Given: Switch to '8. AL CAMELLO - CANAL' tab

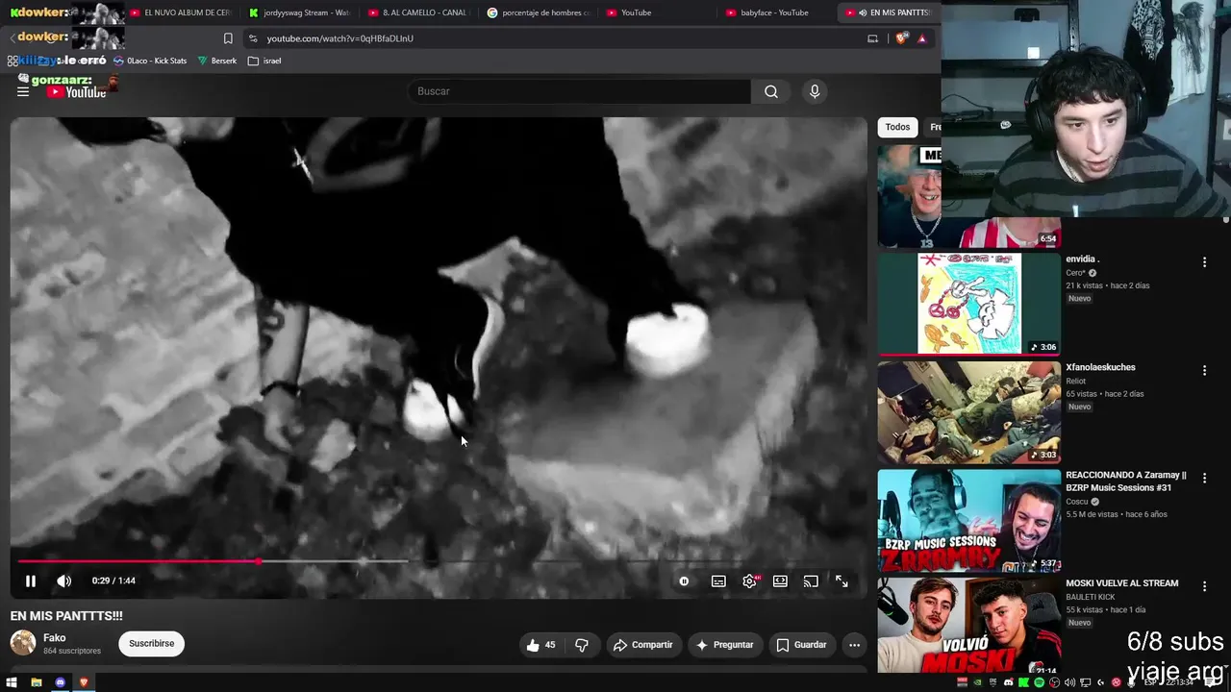Looking at the screenshot, I should point(417,12).
